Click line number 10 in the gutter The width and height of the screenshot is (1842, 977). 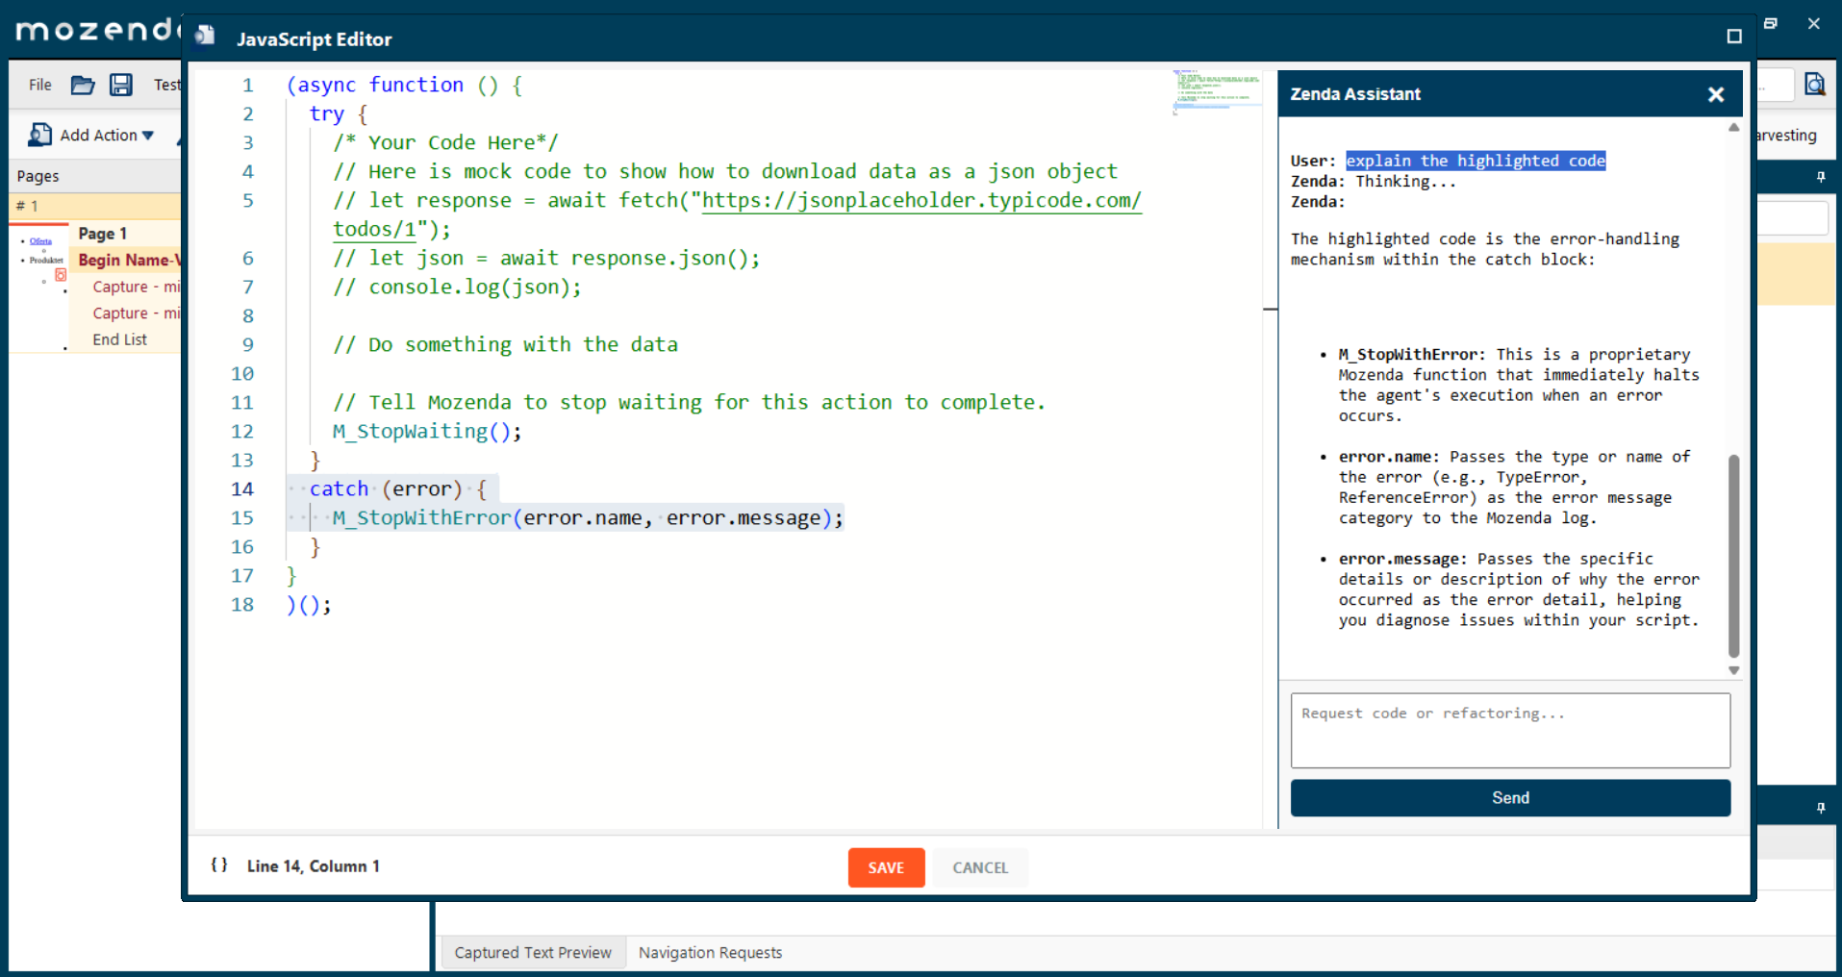point(242,373)
